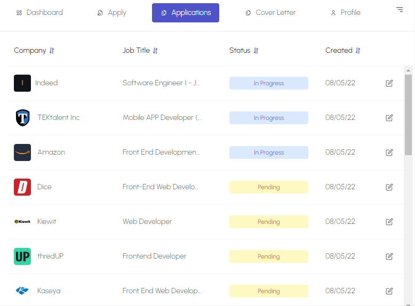Select the 'Mobile APP Developer (...' job title
This screenshot has width=415, height=306.
pos(162,117)
